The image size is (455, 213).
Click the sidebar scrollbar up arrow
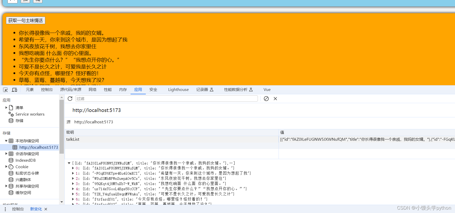click(x=62, y=97)
